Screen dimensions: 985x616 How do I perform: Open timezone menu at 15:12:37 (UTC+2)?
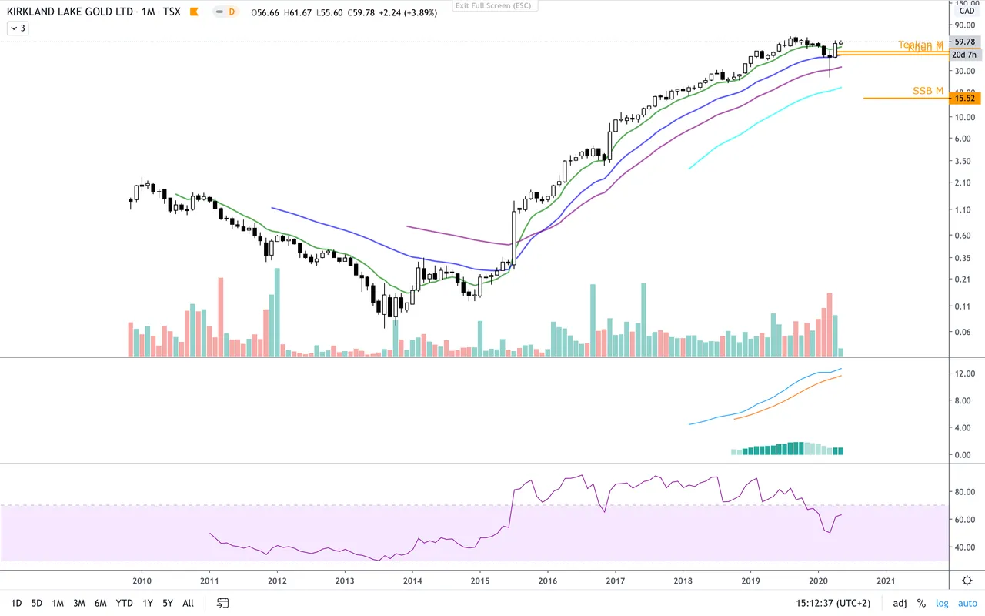coord(833,604)
